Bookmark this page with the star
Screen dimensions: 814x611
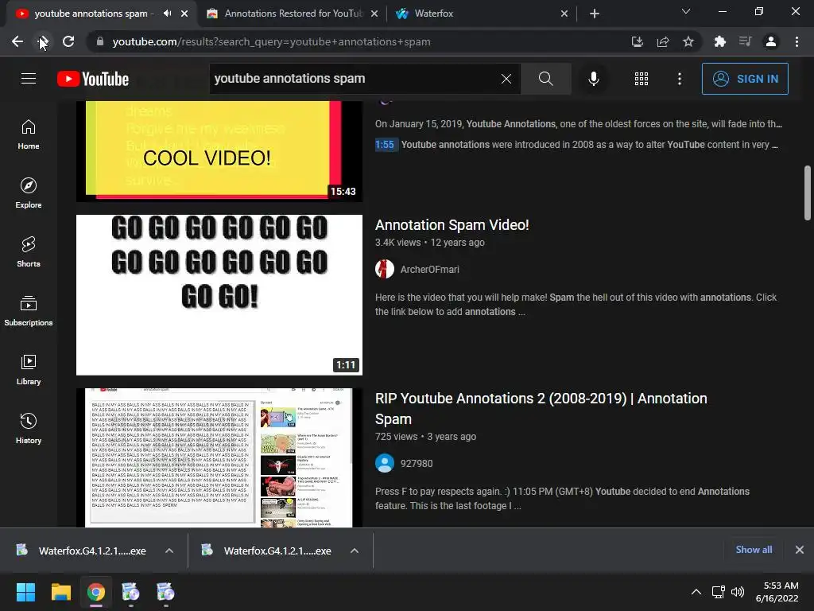688,41
